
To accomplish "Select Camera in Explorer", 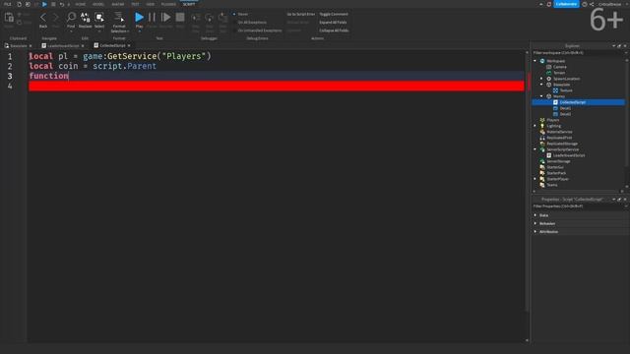I will click(559, 67).
